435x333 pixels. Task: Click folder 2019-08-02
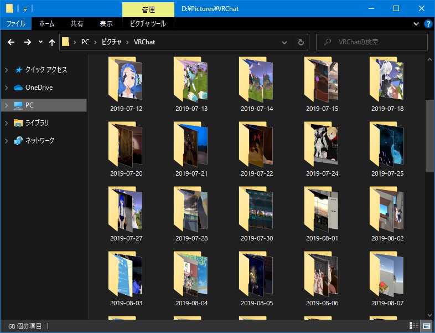[387, 213]
